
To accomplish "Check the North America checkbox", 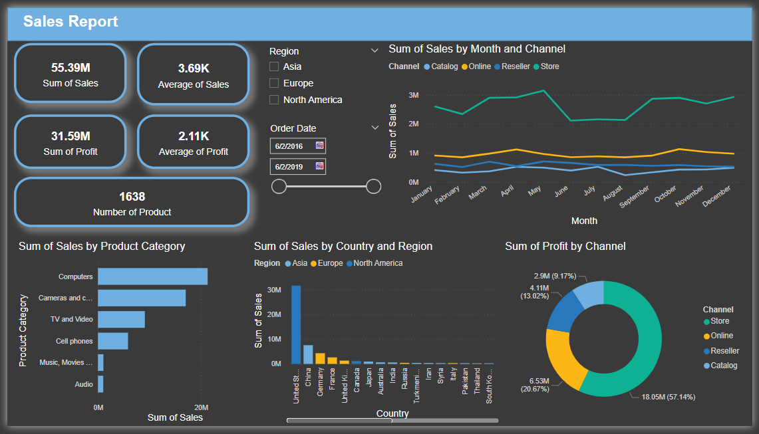I will click(x=273, y=99).
